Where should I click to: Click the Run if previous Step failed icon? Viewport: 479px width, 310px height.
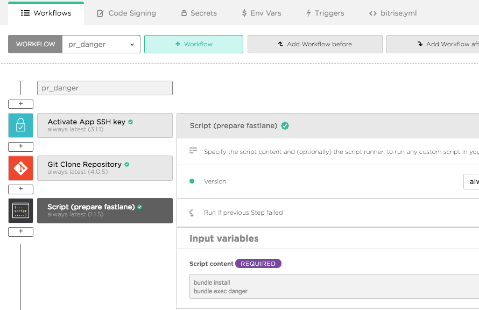coord(192,213)
